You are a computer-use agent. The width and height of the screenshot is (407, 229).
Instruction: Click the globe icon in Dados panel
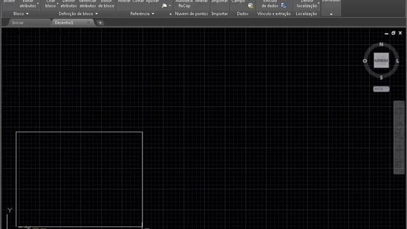251,6
